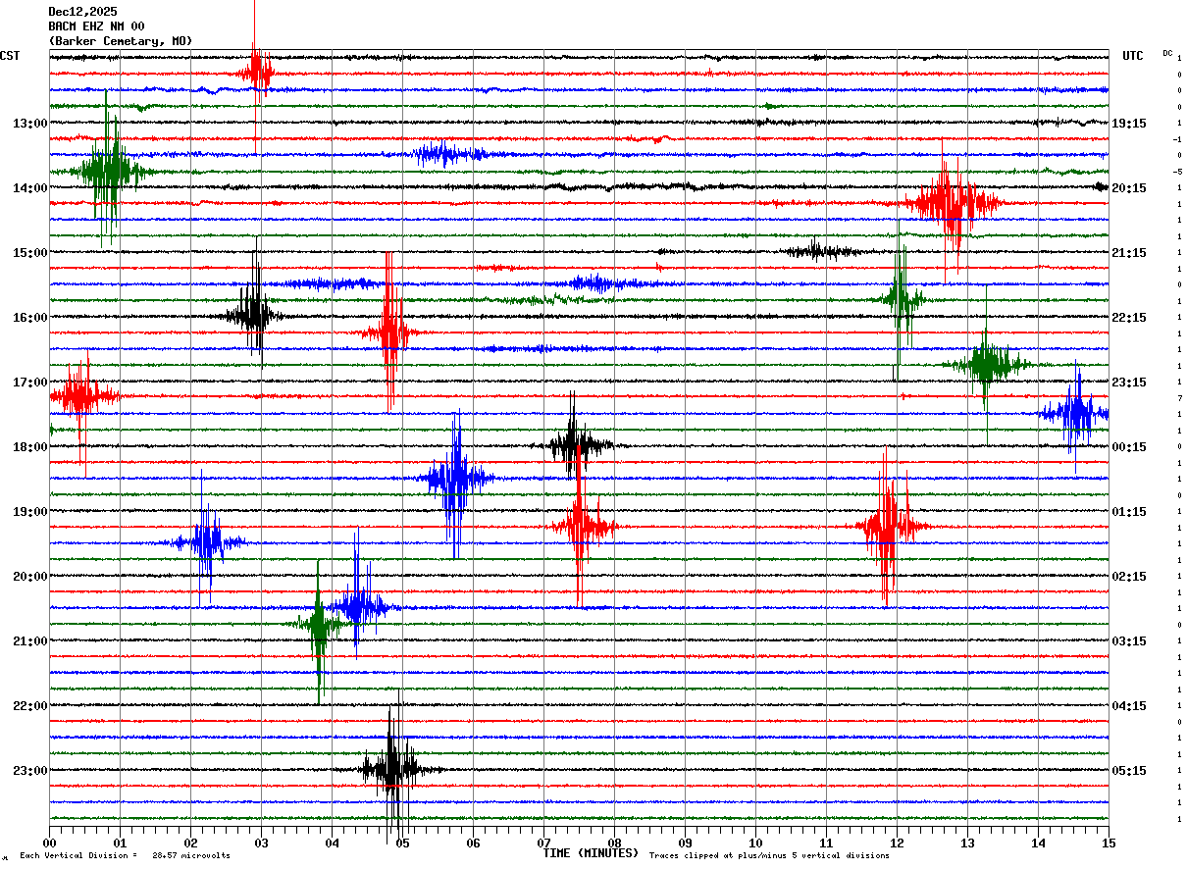Image resolution: width=1187 pixels, height=869 pixels.
Task: Click minute 02 on the time axis
Action: click(x=190, y=843)
